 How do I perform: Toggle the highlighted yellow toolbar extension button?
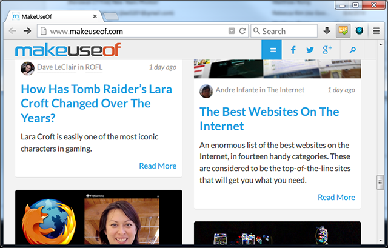pos(343,31)
